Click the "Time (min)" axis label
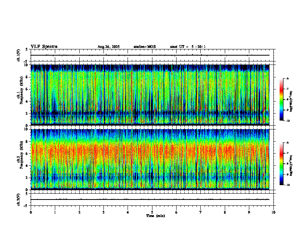This screenshot has height=238, width=308. click(x=156, y=216)
